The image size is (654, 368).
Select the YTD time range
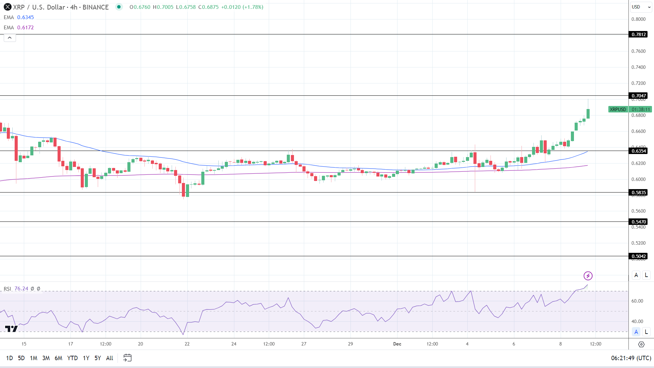click(73, 358)
